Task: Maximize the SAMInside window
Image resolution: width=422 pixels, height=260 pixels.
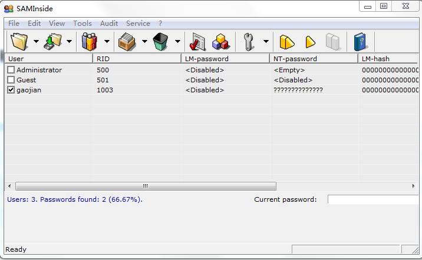Action: pos(384,6)
